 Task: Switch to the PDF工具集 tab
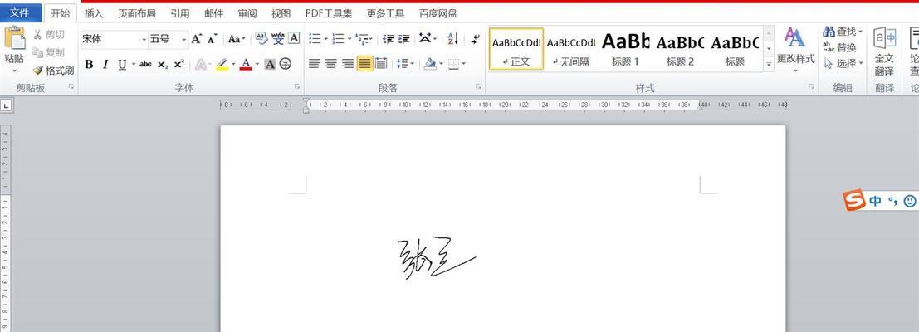click(328, 13)
